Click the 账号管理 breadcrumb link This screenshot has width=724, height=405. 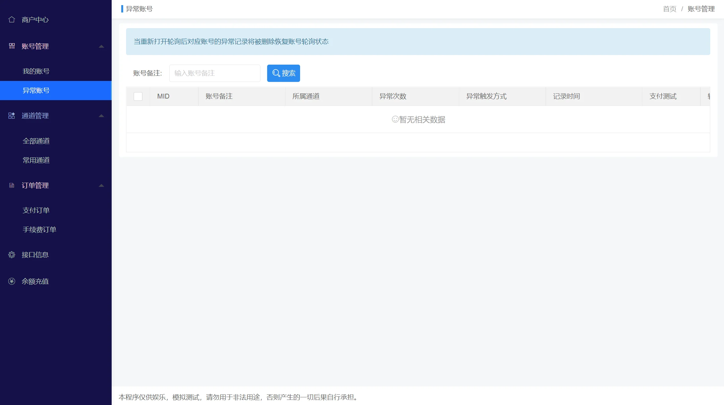701,9
